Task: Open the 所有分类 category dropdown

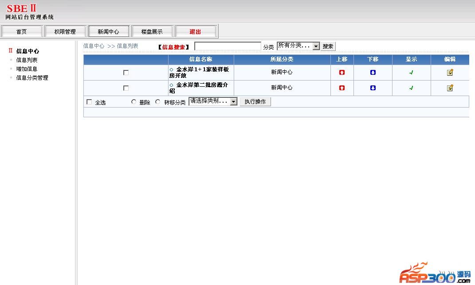Action: [x=298, y=46]
